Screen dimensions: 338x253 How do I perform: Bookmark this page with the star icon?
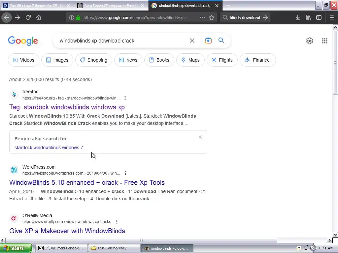(212, 17)
